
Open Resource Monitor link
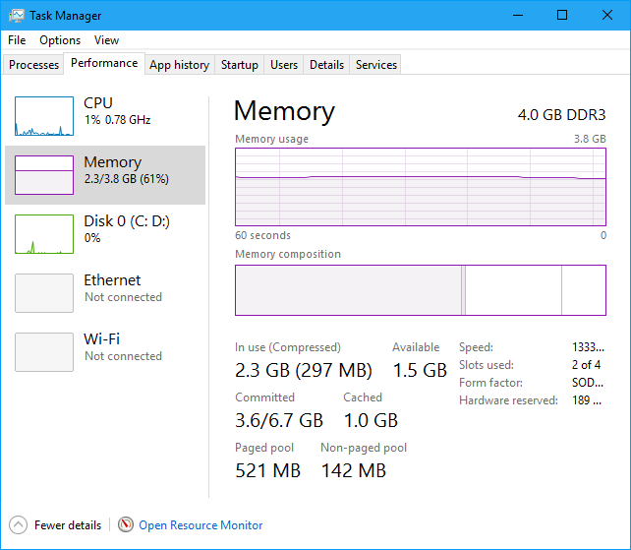point(201,525)
